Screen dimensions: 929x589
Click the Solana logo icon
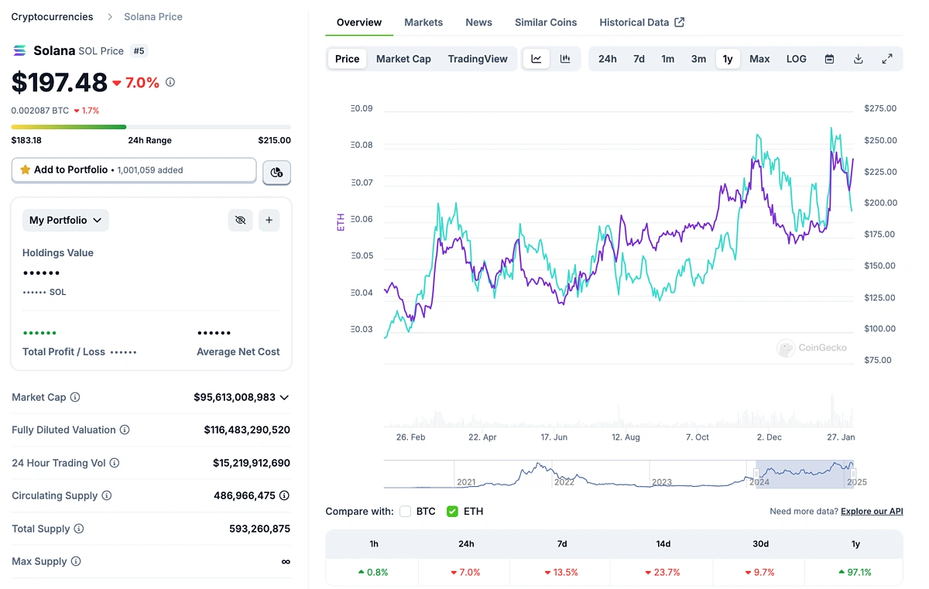19,50
